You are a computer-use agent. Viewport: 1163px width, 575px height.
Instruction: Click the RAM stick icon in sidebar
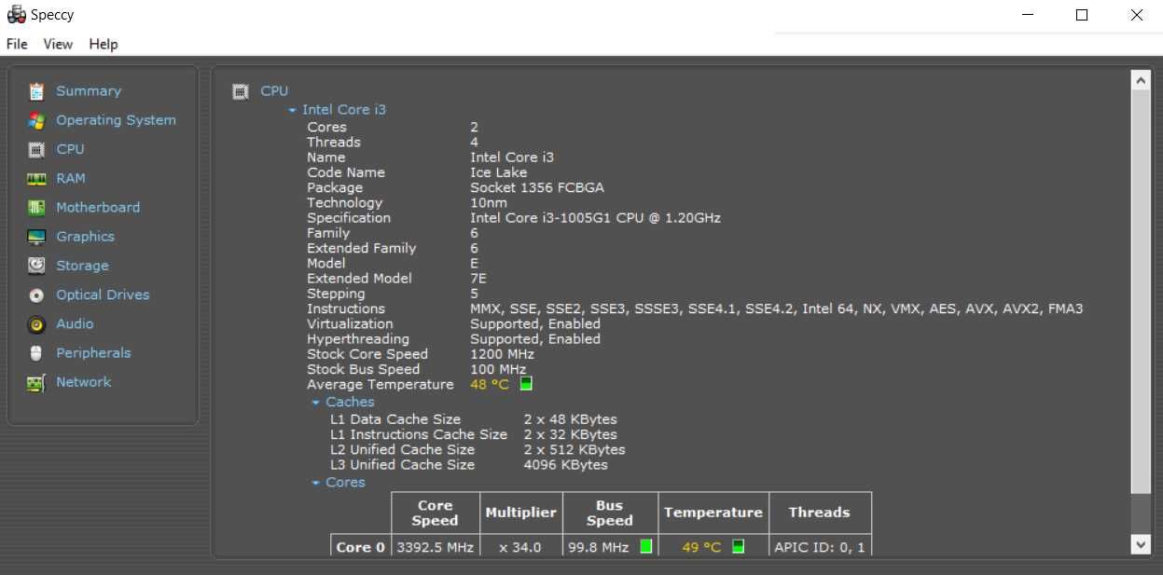pos(36,178)
